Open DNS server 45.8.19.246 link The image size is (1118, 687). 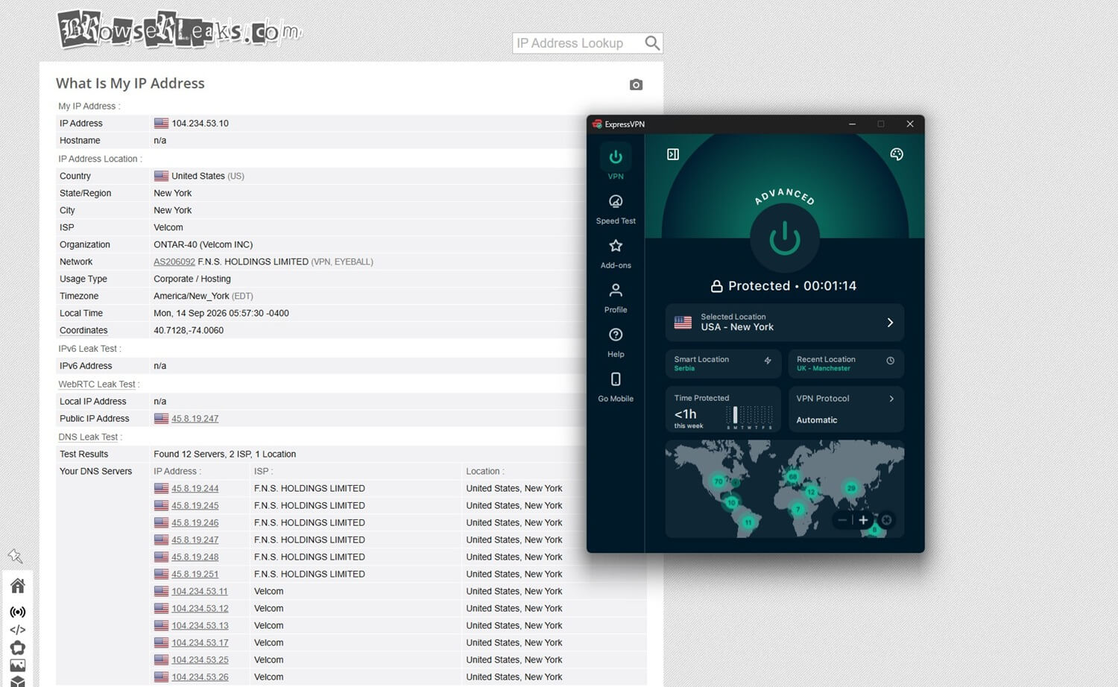point(195,523)
